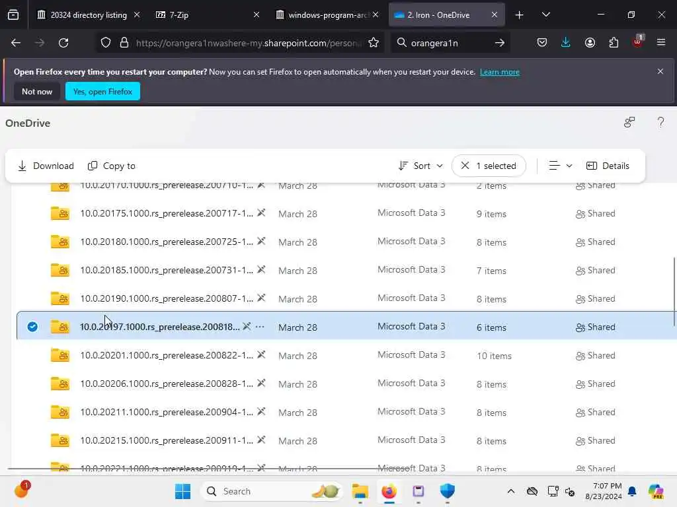Reload the current page
This screenshot has width=677, height=507.
[63, 43]
